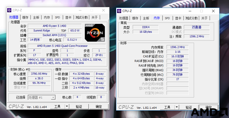Click the 16.0 时钟 CAS latency value

178,56
